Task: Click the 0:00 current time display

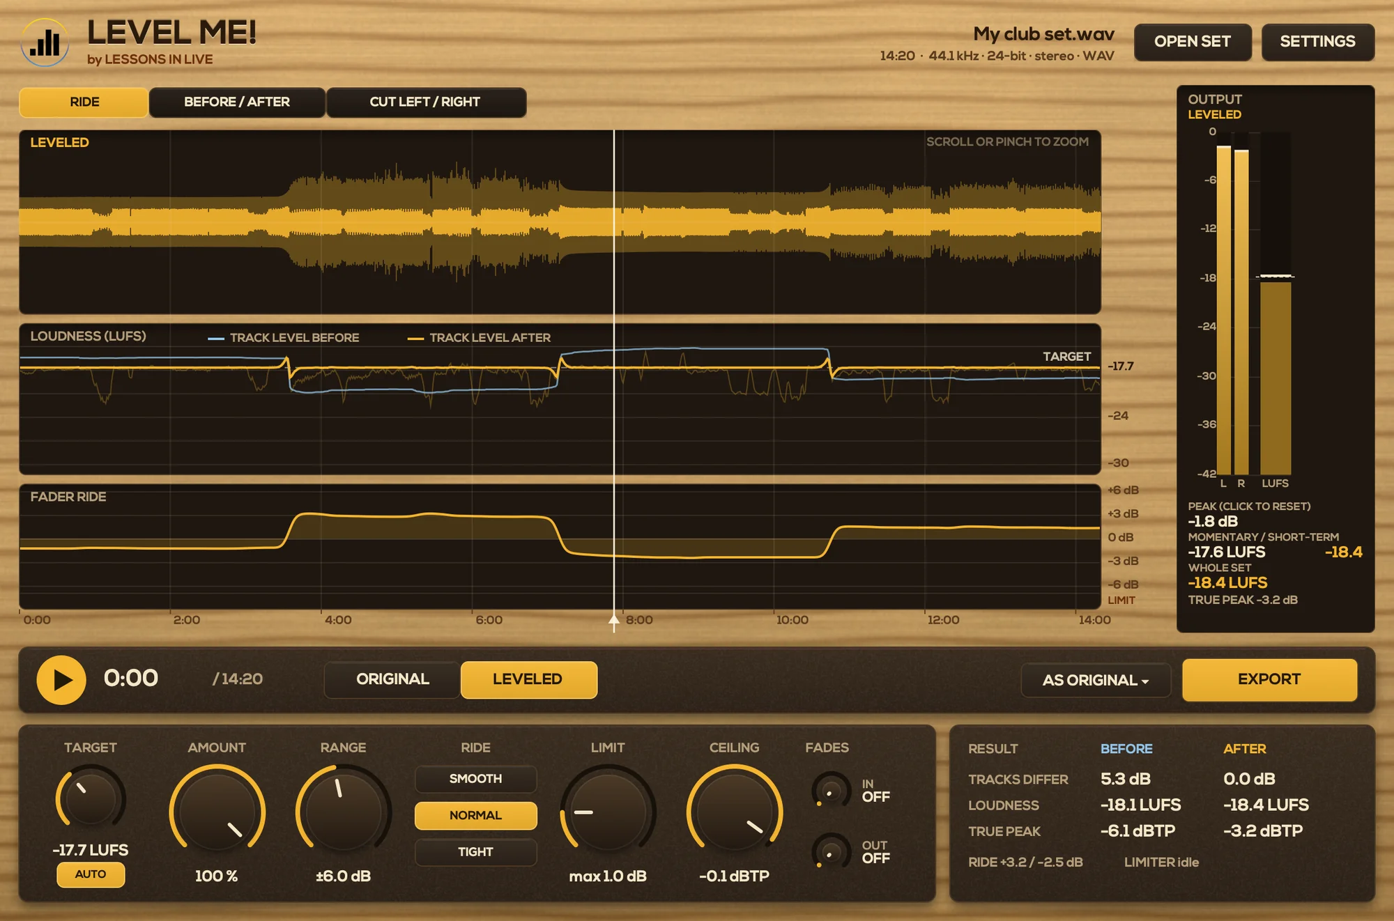Action: point(131,679)
